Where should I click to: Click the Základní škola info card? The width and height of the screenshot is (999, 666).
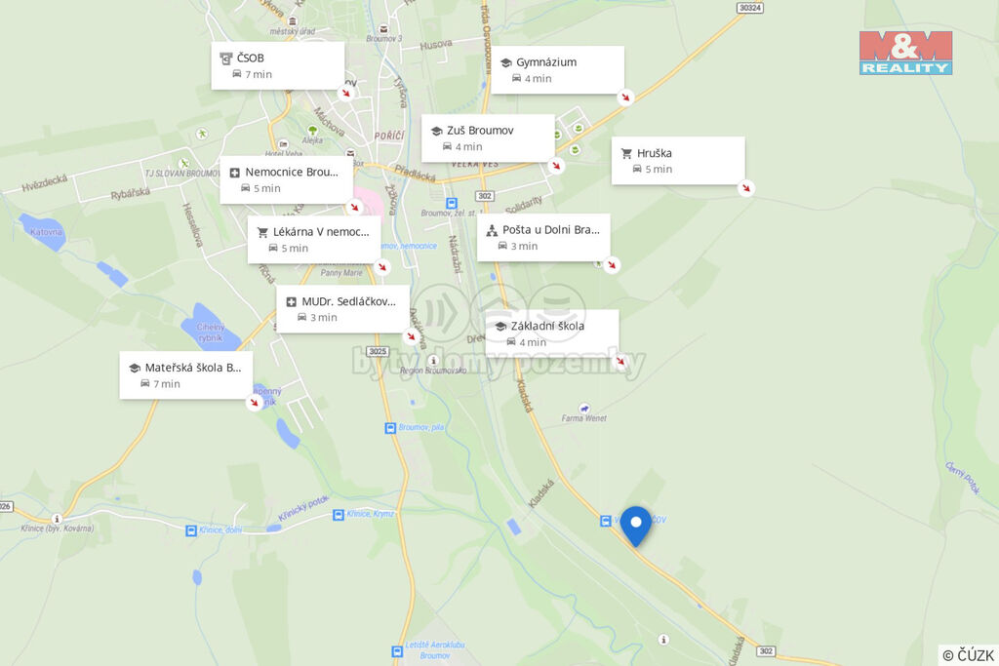coord(552,333)
